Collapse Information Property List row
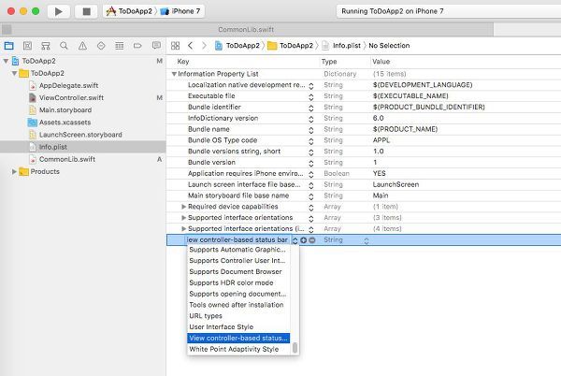Image resolution: width=561 pixels, height=376 pixels. pyautogui.click(x=174, y=74)
